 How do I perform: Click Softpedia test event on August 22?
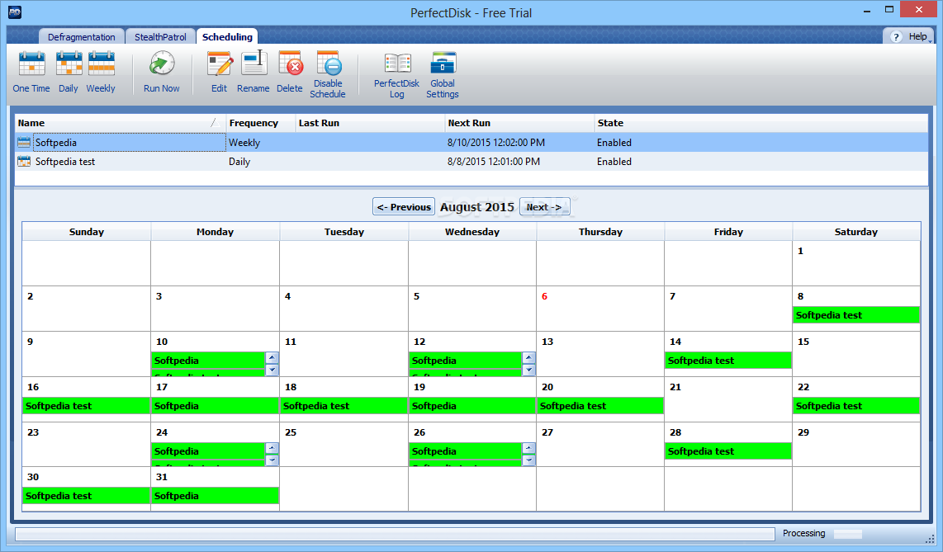click(x=855, y=405)
